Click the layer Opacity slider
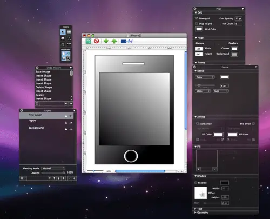This screenshot has height=219, width=270. pyautogui.click(x=53, y=172)
